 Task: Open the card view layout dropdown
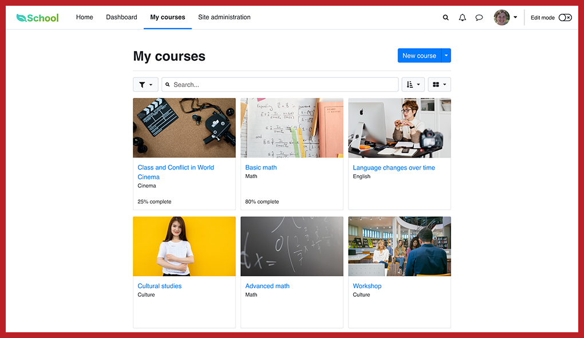tap(440, 85)
